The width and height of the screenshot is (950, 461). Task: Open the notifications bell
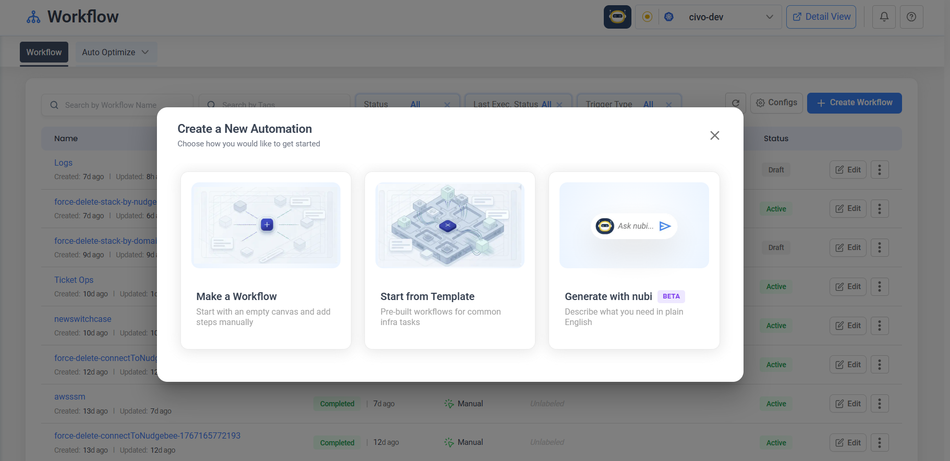coord(884,17)
